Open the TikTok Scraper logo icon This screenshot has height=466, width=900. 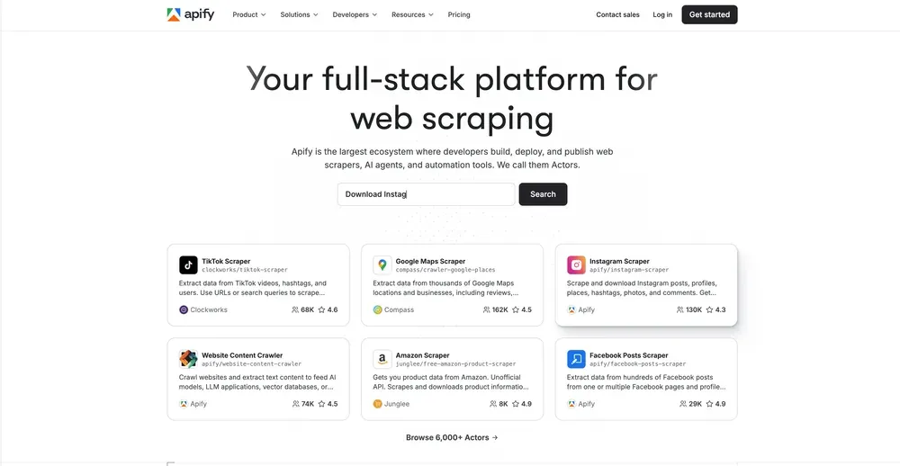(x=188, y=265)
